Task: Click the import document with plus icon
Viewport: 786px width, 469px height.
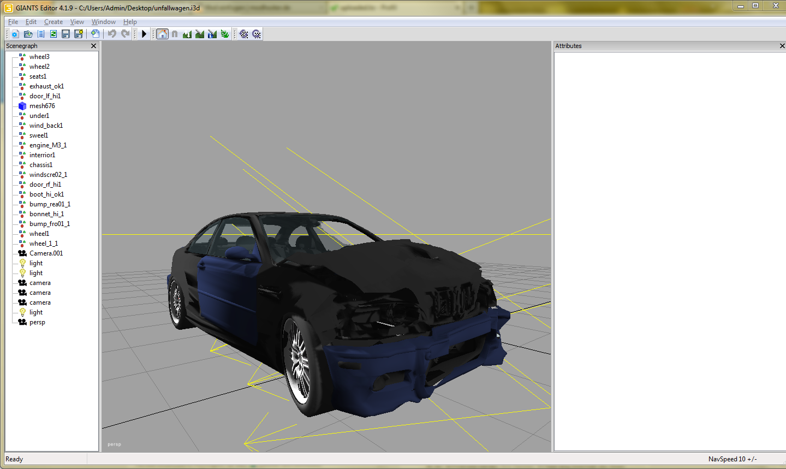Action: 95,34
